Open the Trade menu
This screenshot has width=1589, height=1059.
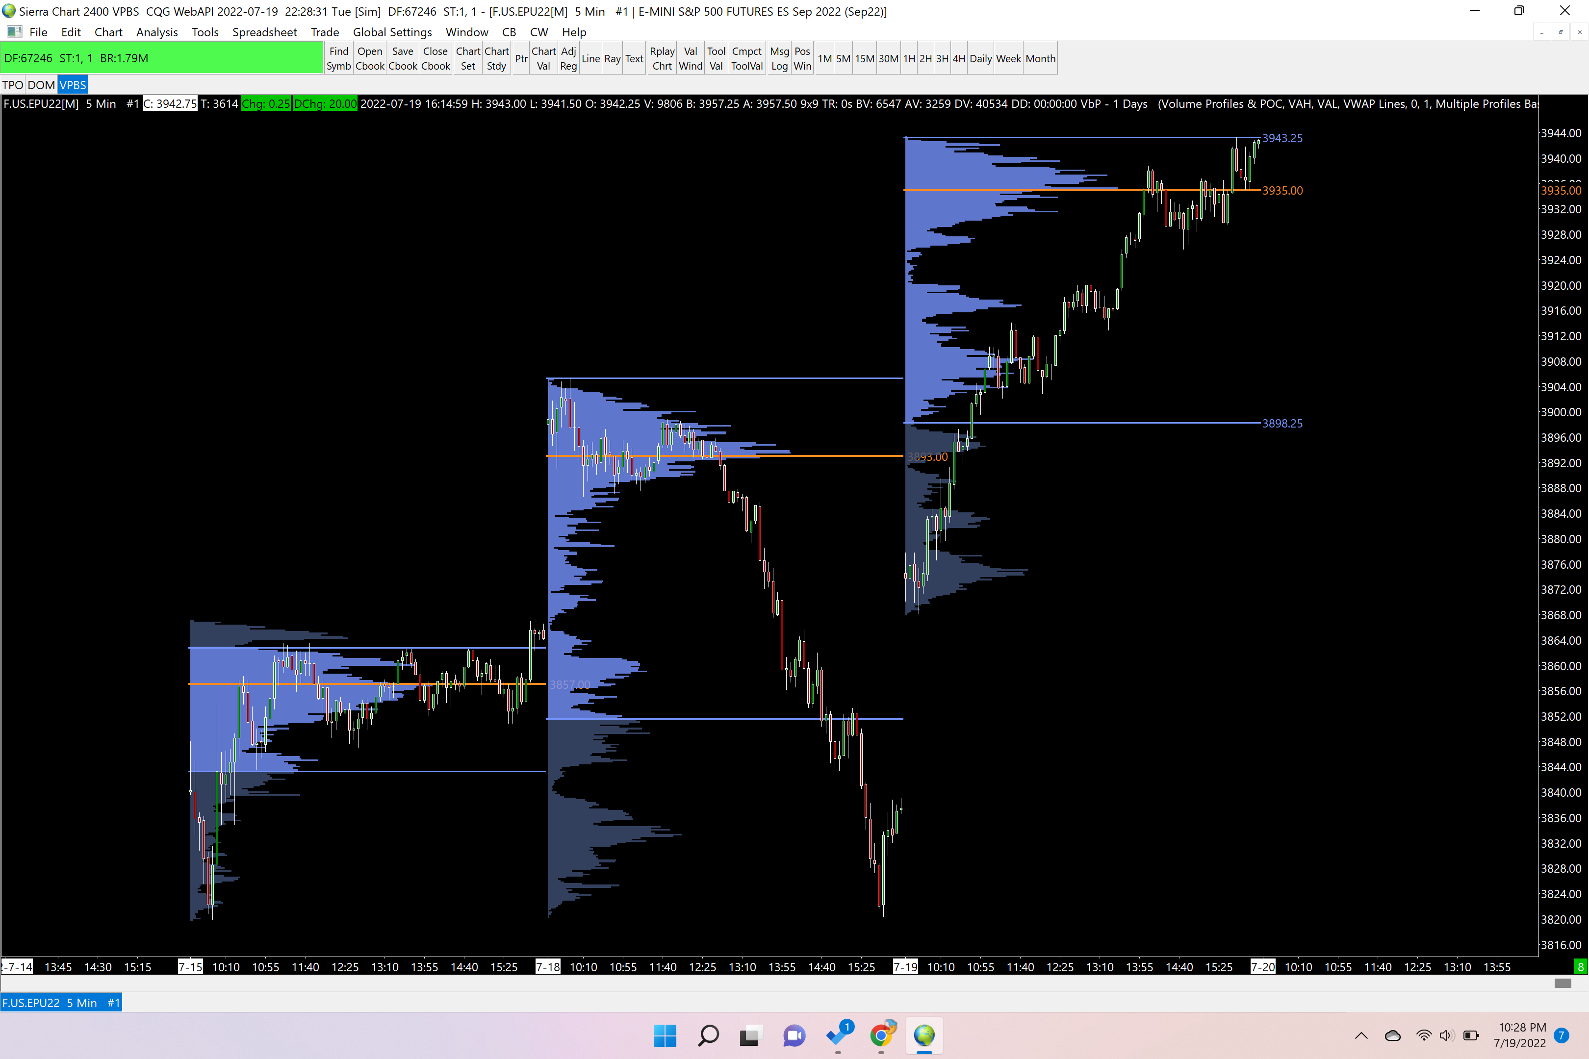324,32
